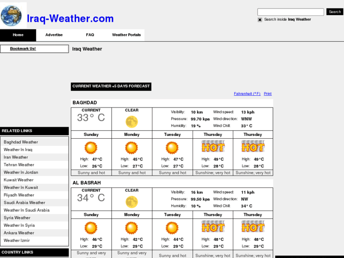Click the Current Weather +5 Days Forecast header
This screenshot has height=258, width=344.
pos(111,86)
